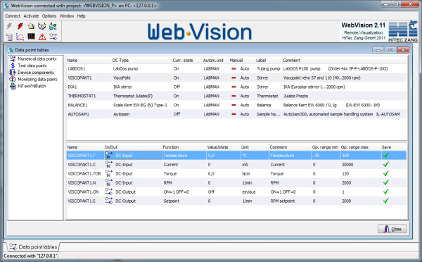Click the red manual indicator for THERMOSTAT1

pos(234,96)
